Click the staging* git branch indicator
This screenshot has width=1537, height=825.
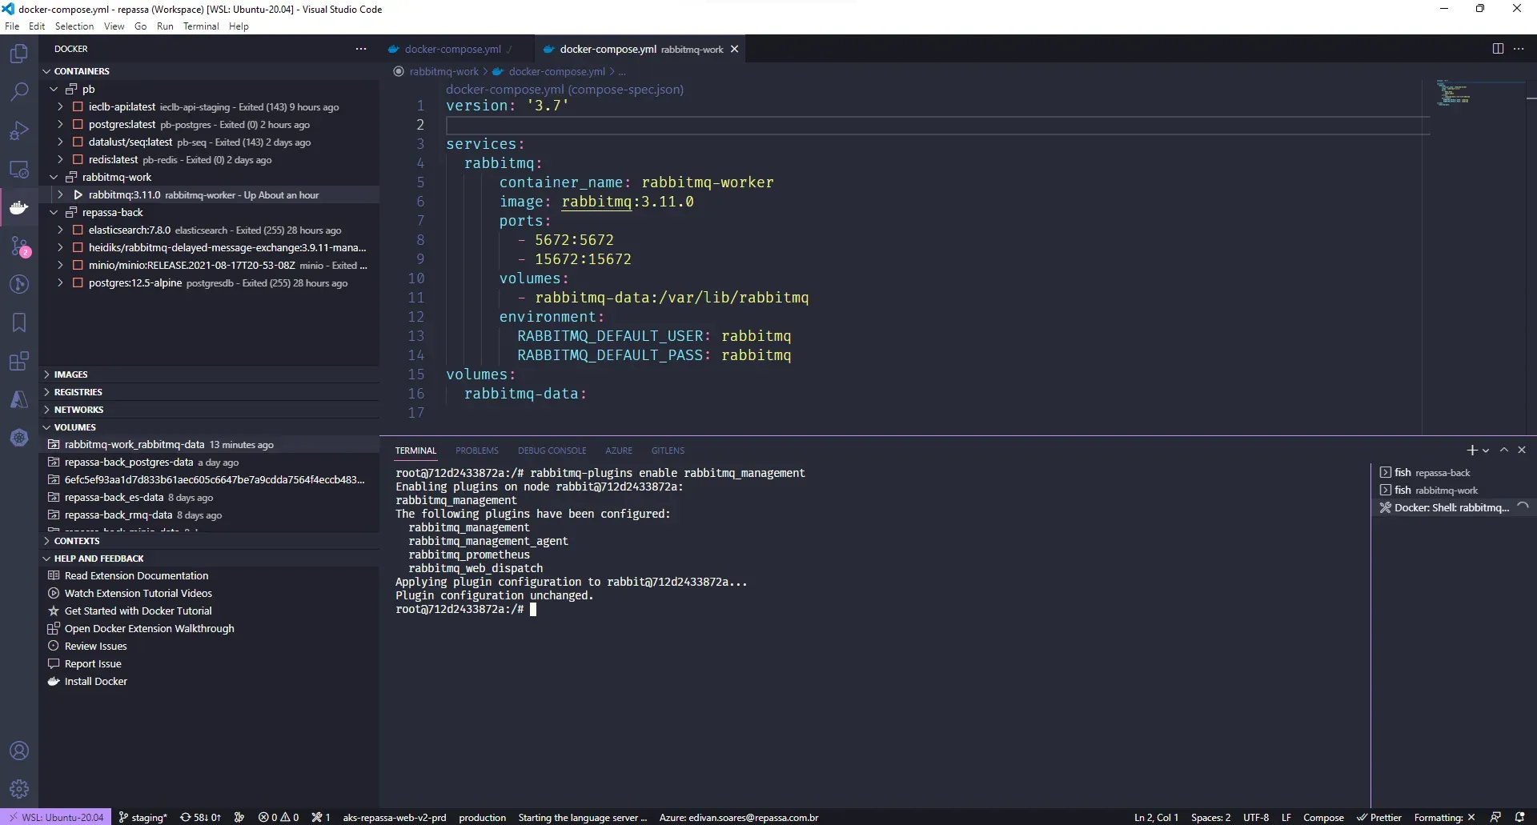point(143,817)
